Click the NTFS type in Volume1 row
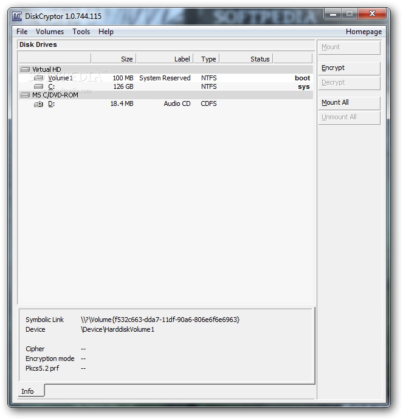The width and height of the screenshot is (403, 420). (209, 78)
